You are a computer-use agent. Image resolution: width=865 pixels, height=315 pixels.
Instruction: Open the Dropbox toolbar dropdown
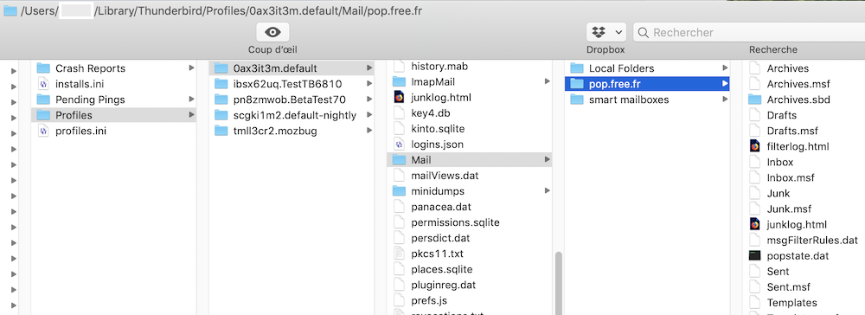605,33
